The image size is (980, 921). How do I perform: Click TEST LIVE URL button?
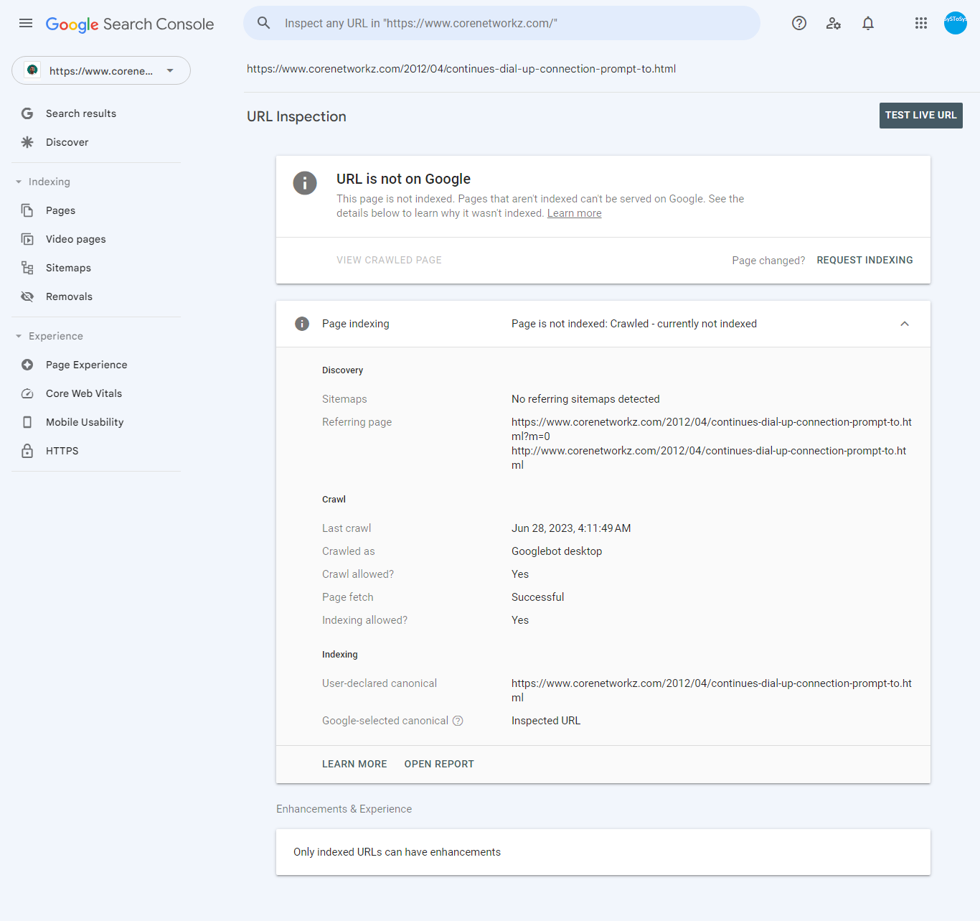[921, 116]
